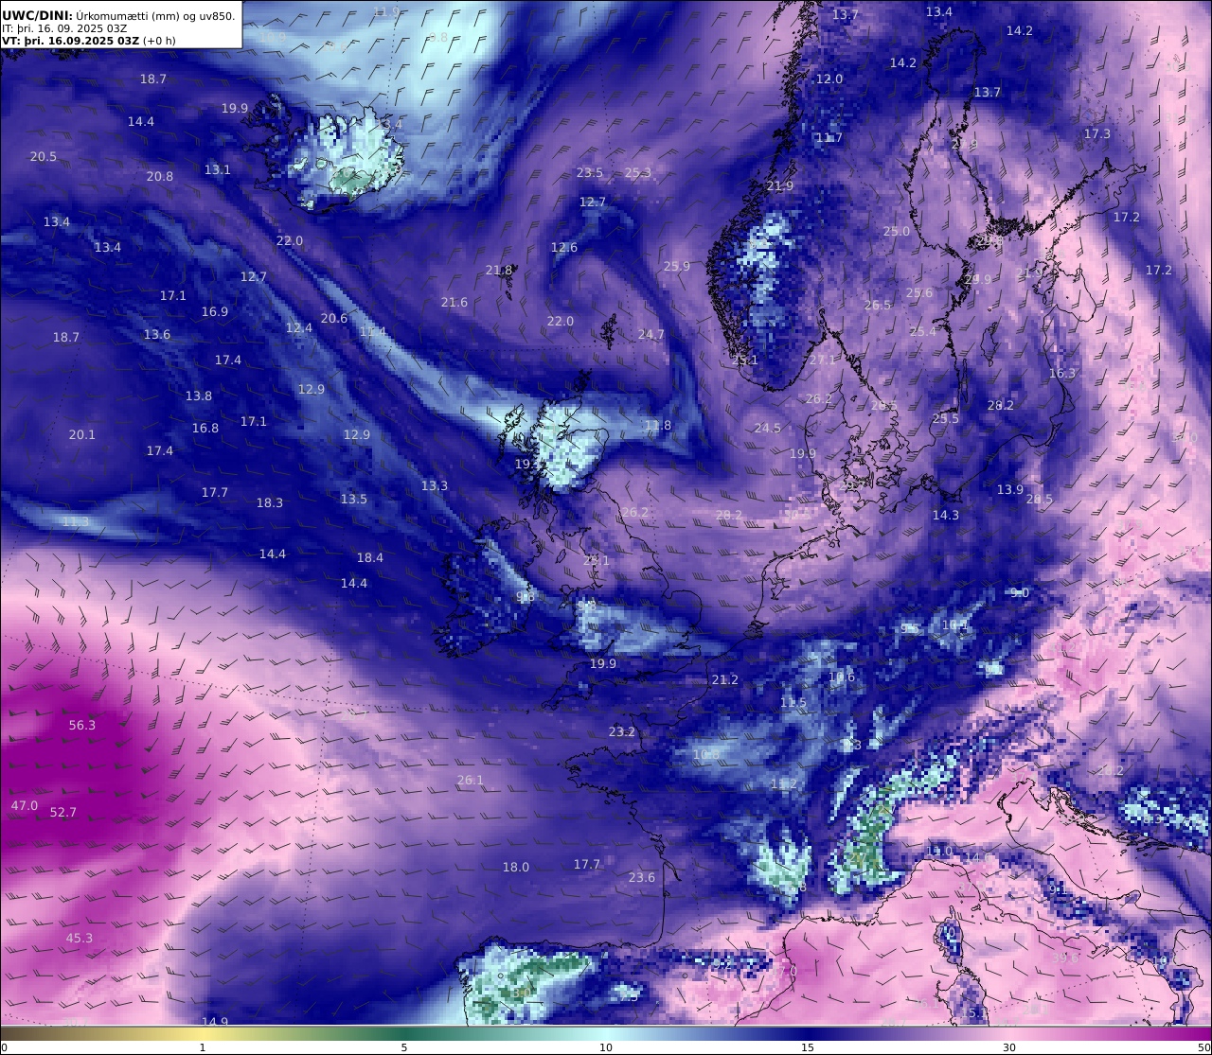This screenshot has width=1212, height=1055.
Task: Select the 20.5 value label
Action: click(x=44, y=157)
